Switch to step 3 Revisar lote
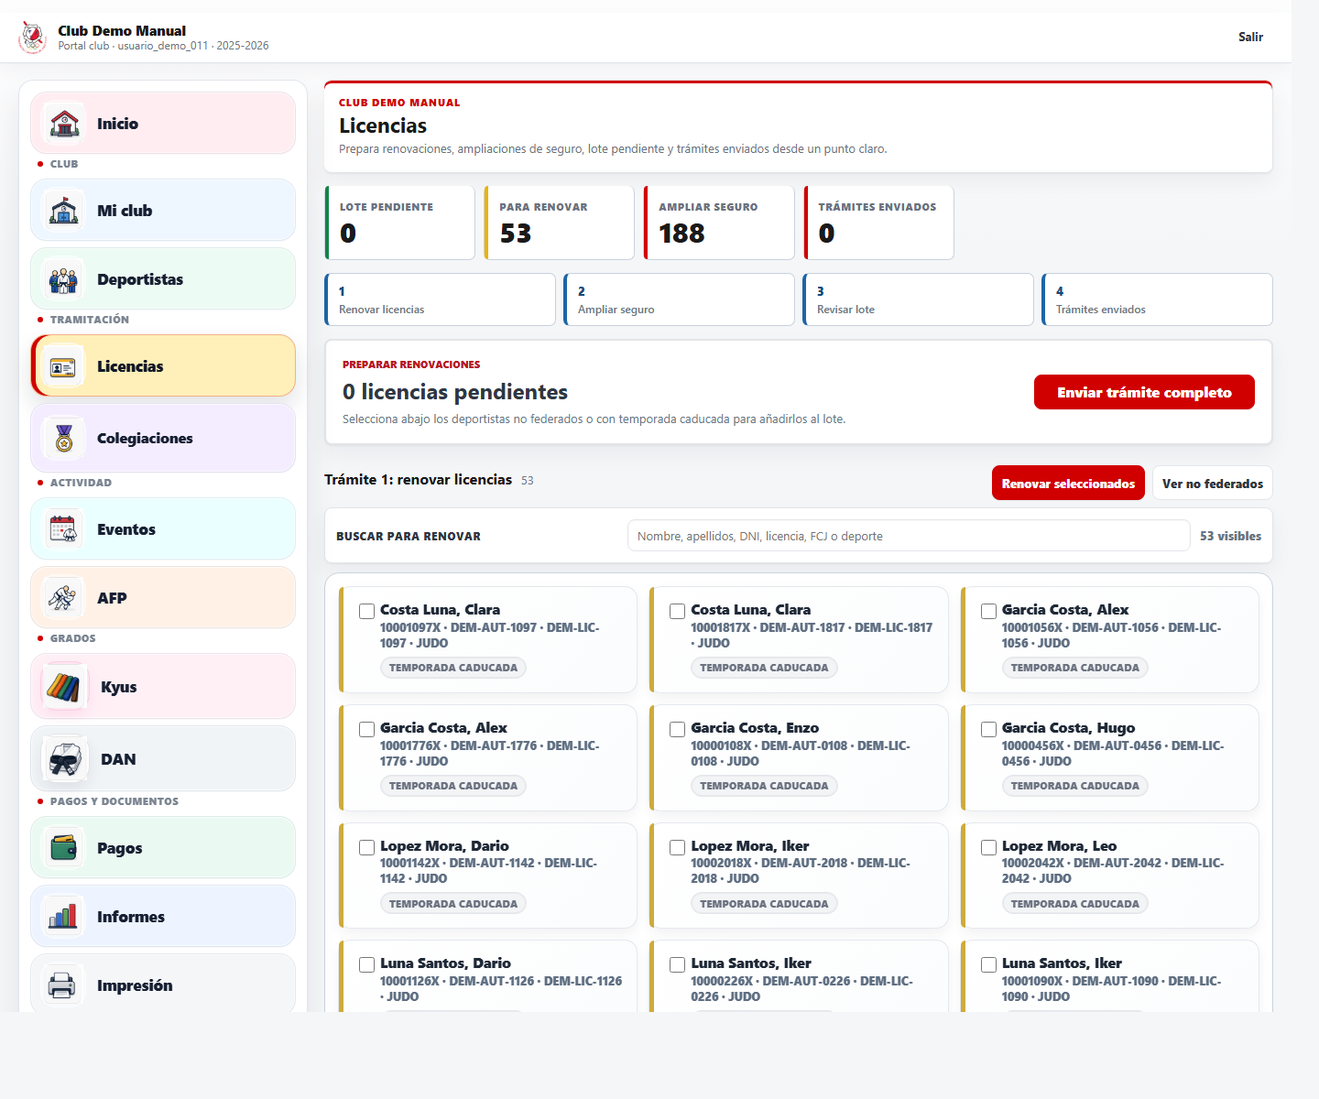 pyautogui.click(x=919, y=299)
